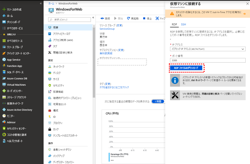The width and height of the screenshot is (250, 164).
Task: Click タグを追加するにはここをクリック link
Action: [114, 87]
